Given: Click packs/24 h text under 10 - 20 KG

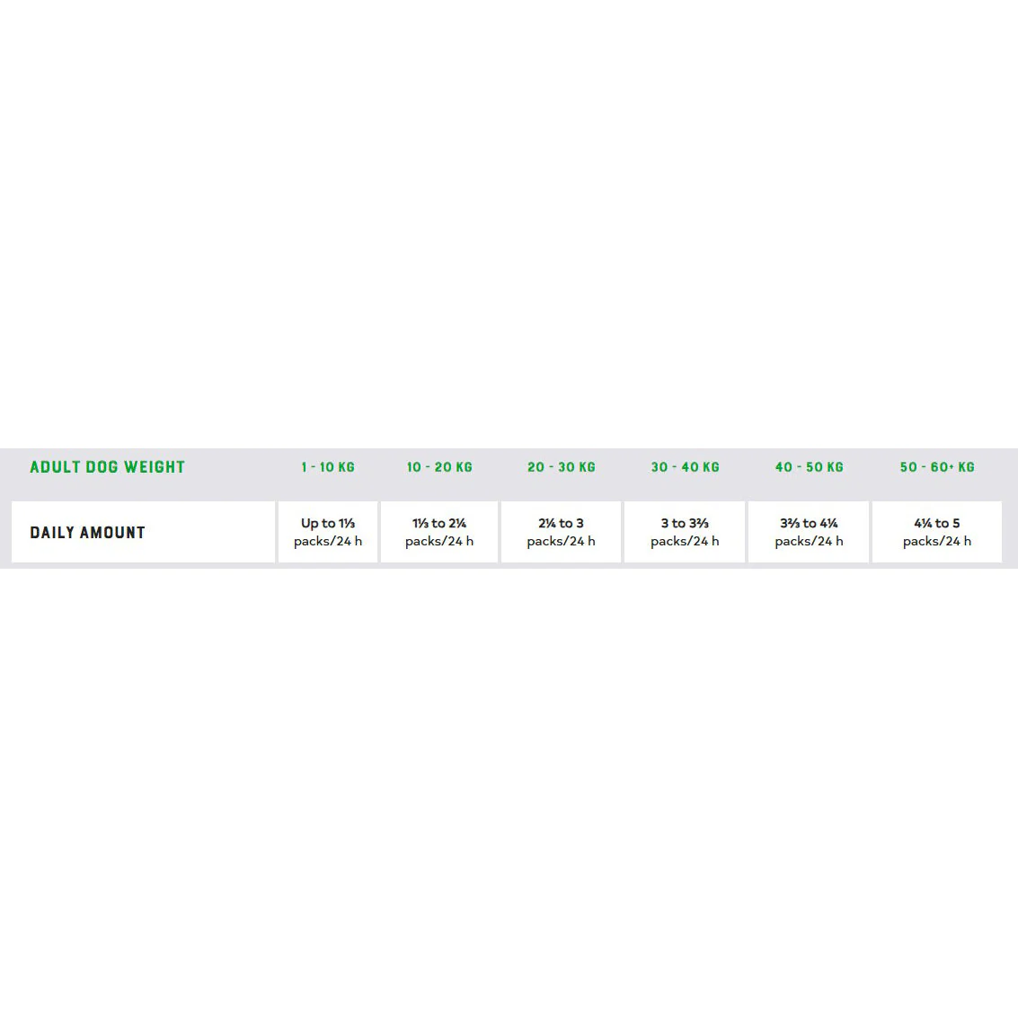Looking at the screenshot, I should [x=439, y=542].
